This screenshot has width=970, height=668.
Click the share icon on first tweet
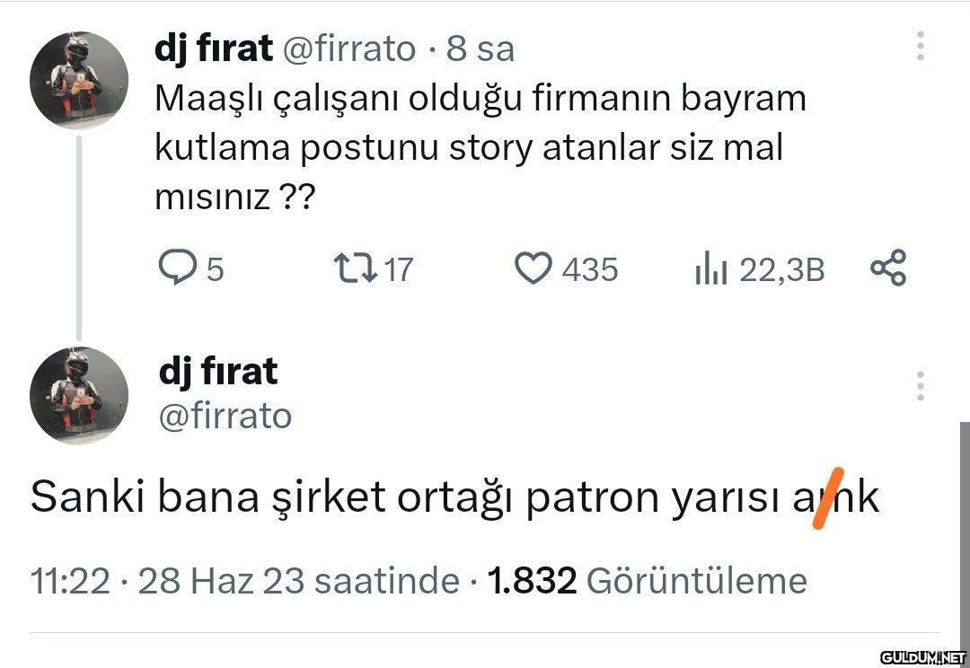coord(889,268)
